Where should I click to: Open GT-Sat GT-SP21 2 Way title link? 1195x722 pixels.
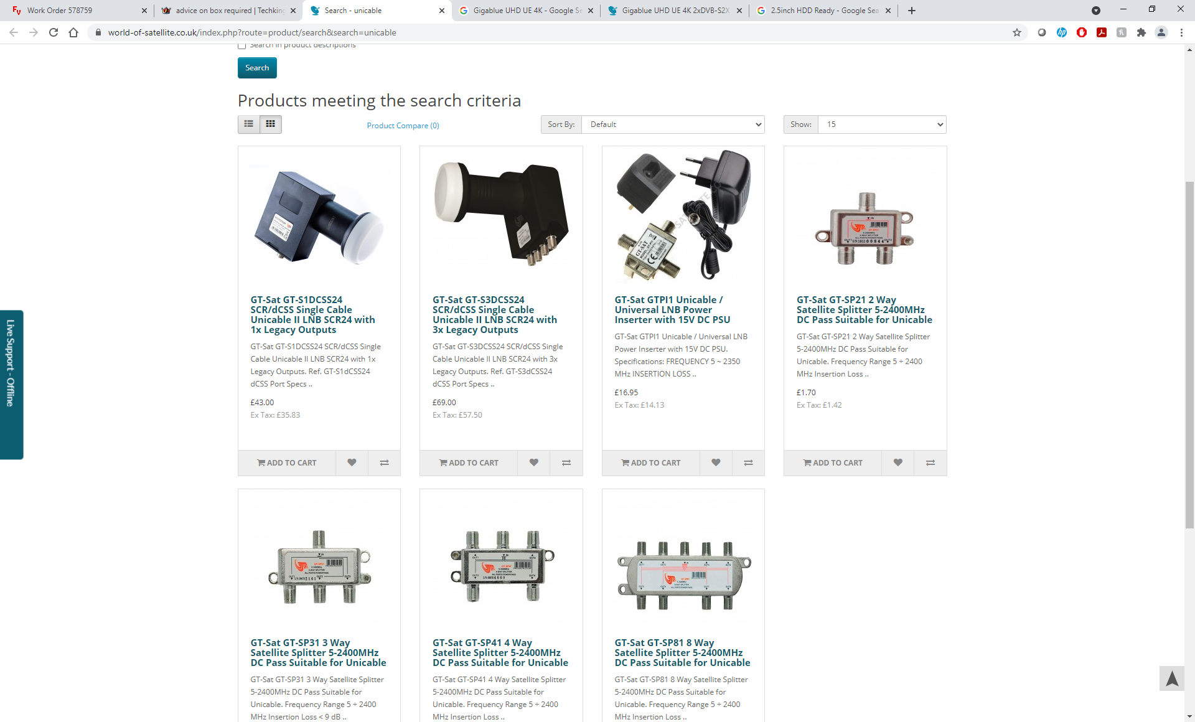point(865,310)
